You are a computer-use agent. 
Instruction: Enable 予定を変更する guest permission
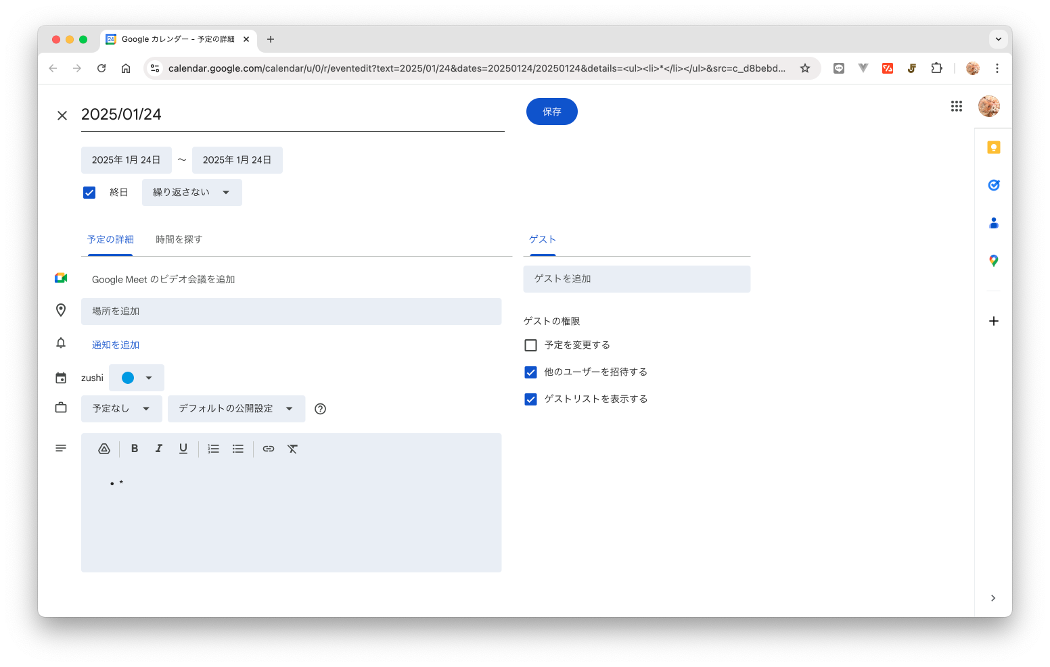click(531, 345)
